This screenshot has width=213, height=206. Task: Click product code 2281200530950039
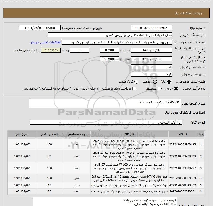[183, 178]
